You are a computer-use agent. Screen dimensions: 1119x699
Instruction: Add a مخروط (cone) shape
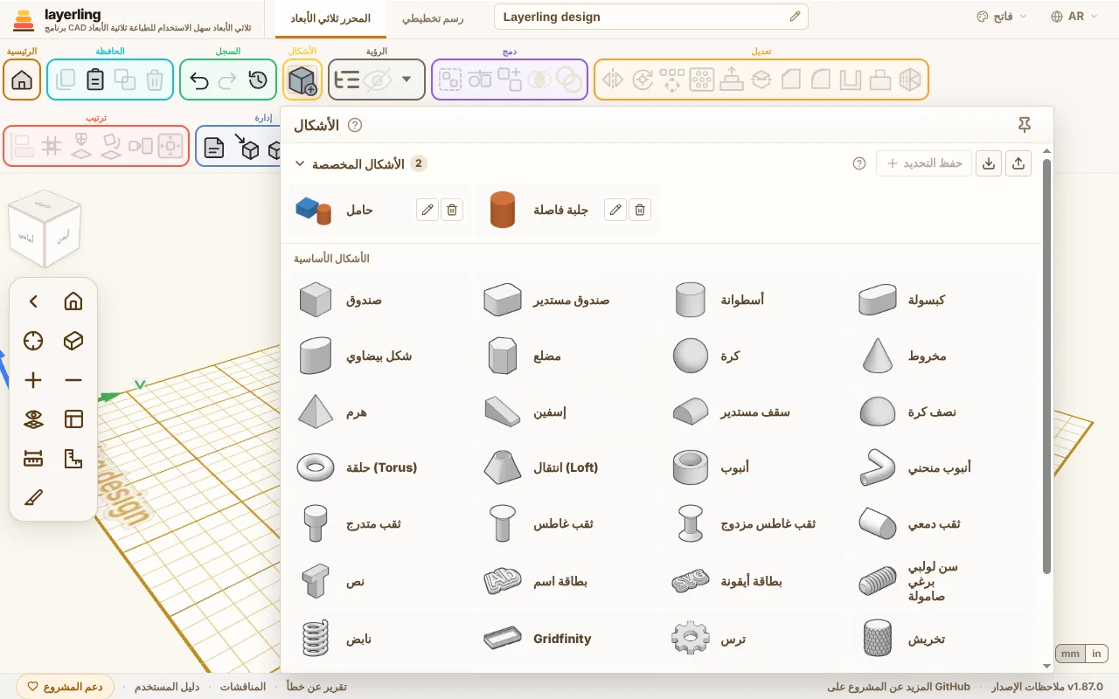tap(941, 356)
